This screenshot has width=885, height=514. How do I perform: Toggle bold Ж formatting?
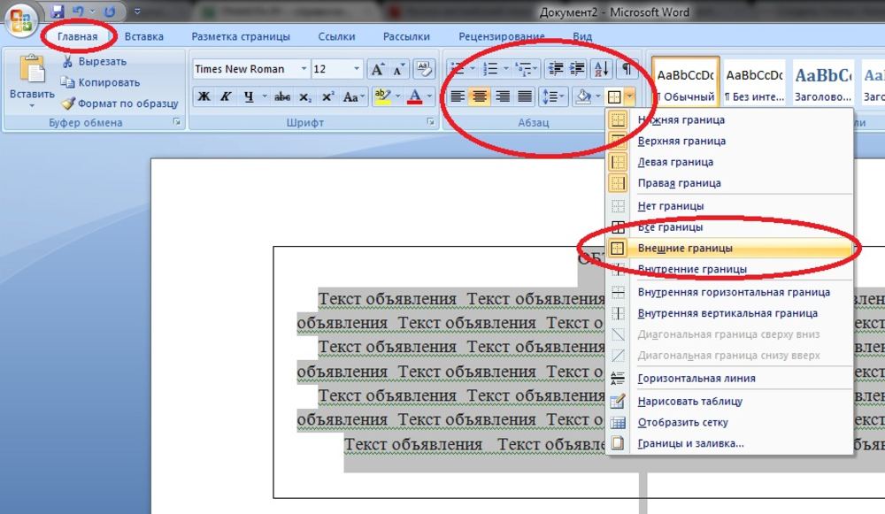click(x=204, y=96)
